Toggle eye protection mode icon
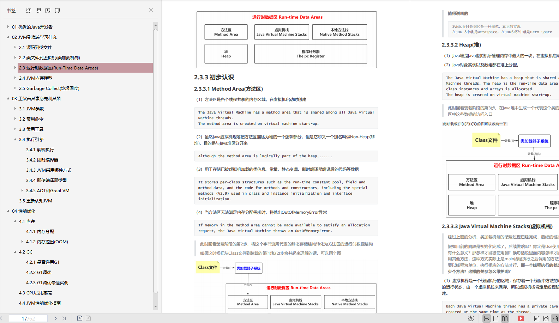 [471, 318]
